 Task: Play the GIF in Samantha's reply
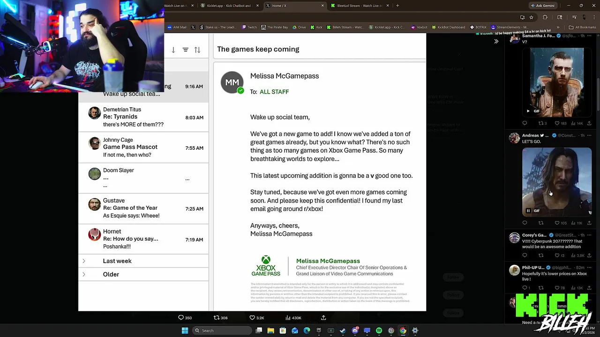tap(528, 111)
